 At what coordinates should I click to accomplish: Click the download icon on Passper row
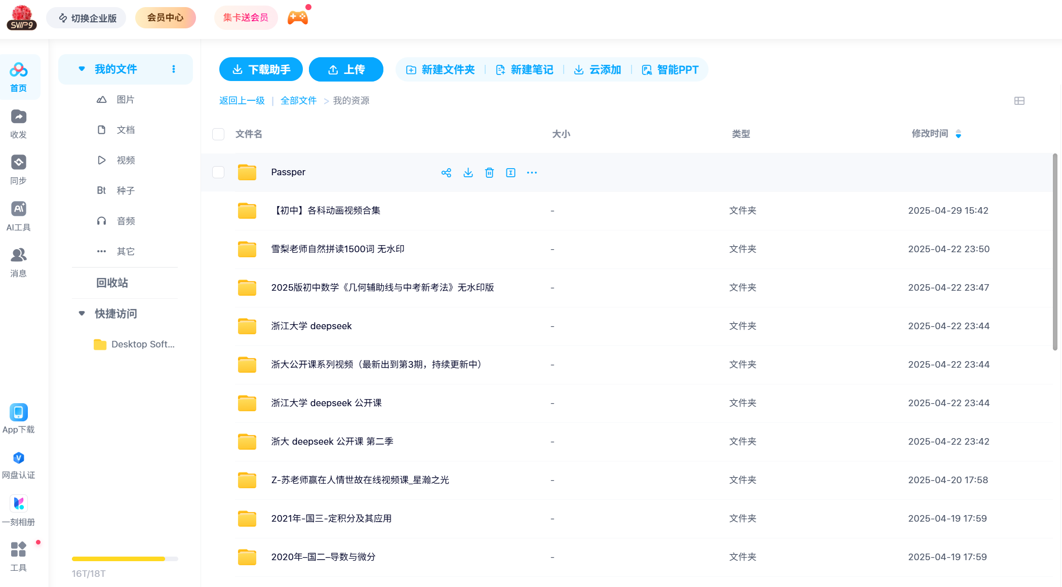click(x=468, y=173)
